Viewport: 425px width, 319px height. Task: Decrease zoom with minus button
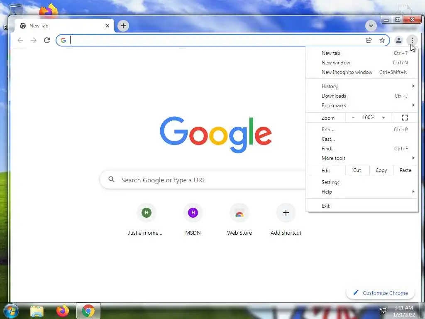click(x=353, y=118)
